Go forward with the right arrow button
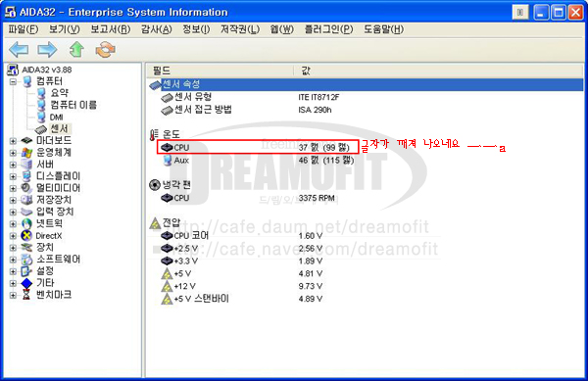This screenshot has height=381, width=588. click(x=47, y=49)
